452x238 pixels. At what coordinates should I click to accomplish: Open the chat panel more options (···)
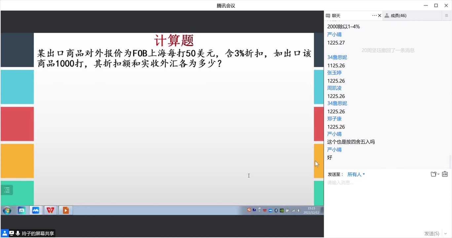tap(374, 16)
